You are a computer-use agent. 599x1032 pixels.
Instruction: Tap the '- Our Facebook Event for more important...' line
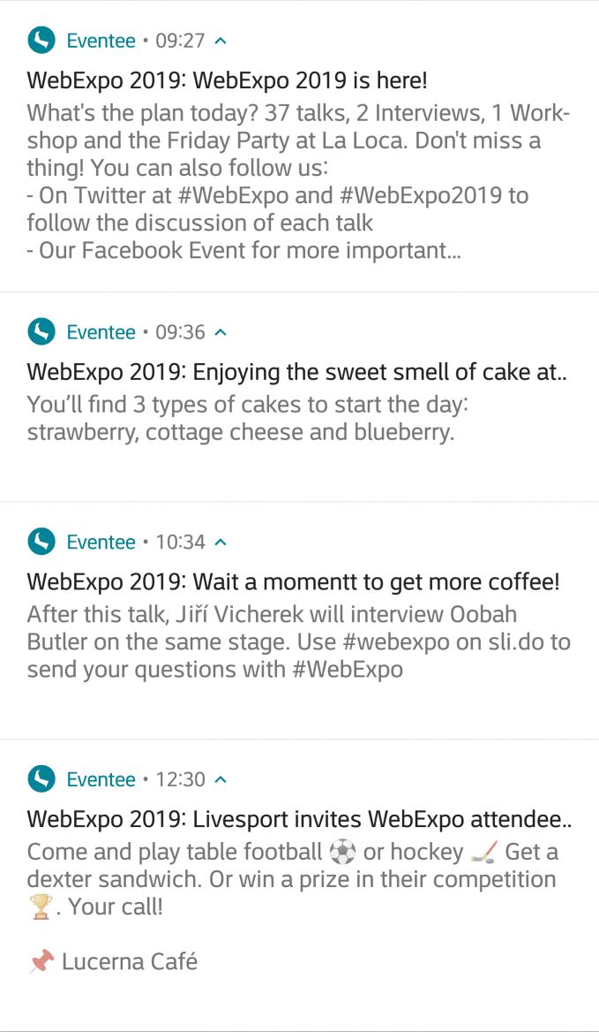(x=247, y=251)
